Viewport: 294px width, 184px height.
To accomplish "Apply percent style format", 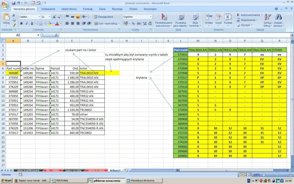I will coord(133,23).
